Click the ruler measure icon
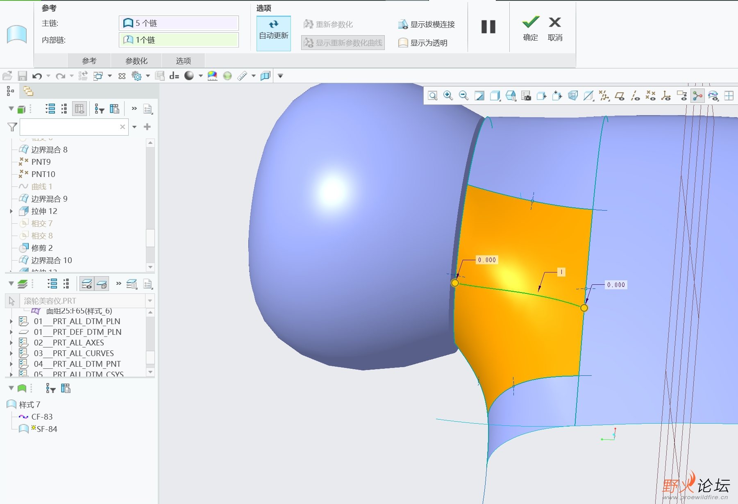 [x=242, y=76]
